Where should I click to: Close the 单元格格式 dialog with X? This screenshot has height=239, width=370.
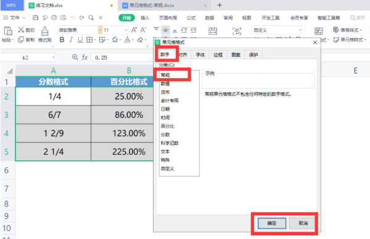314,42
